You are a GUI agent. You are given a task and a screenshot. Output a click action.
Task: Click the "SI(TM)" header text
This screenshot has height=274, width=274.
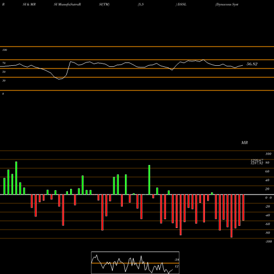pyautogui.click(x=104, y=4)
